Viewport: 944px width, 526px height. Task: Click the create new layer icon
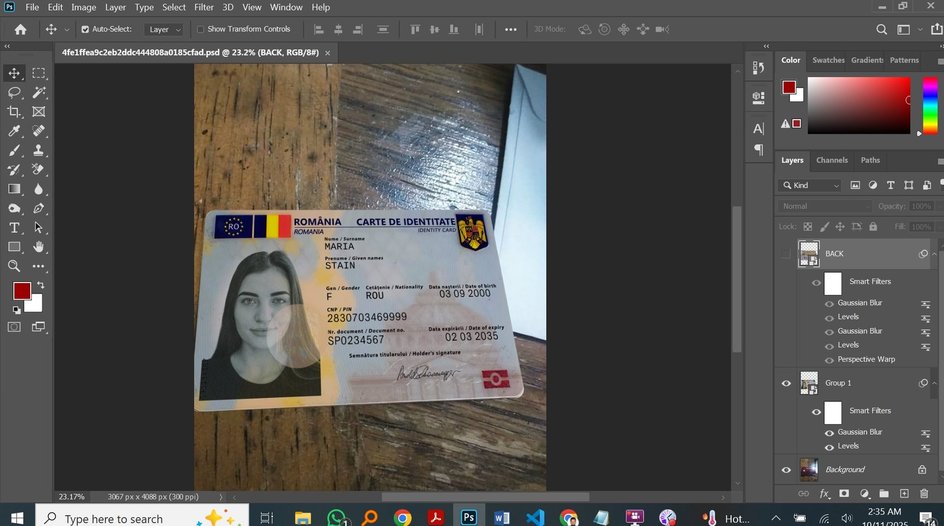904,494
